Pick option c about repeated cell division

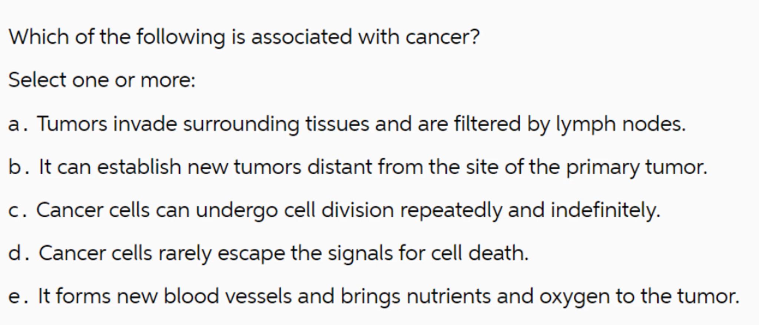tap(348, 210)
